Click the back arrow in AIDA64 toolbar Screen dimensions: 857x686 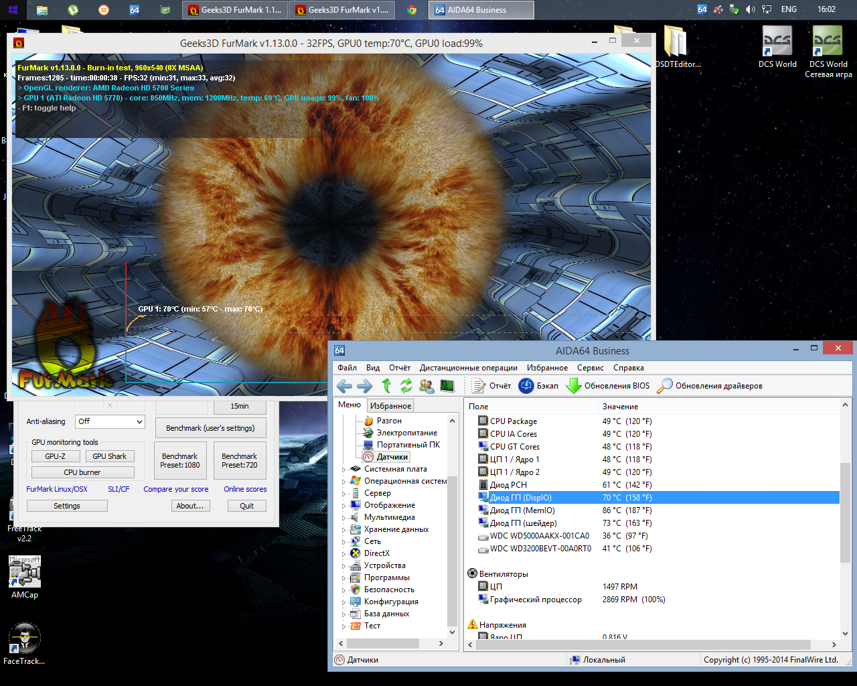tap(344, 386)
